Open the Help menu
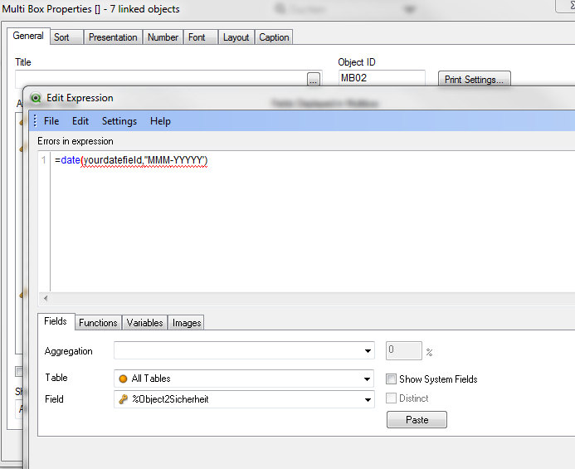The height and width of the screenshot is (469, 575). [160, 121]
